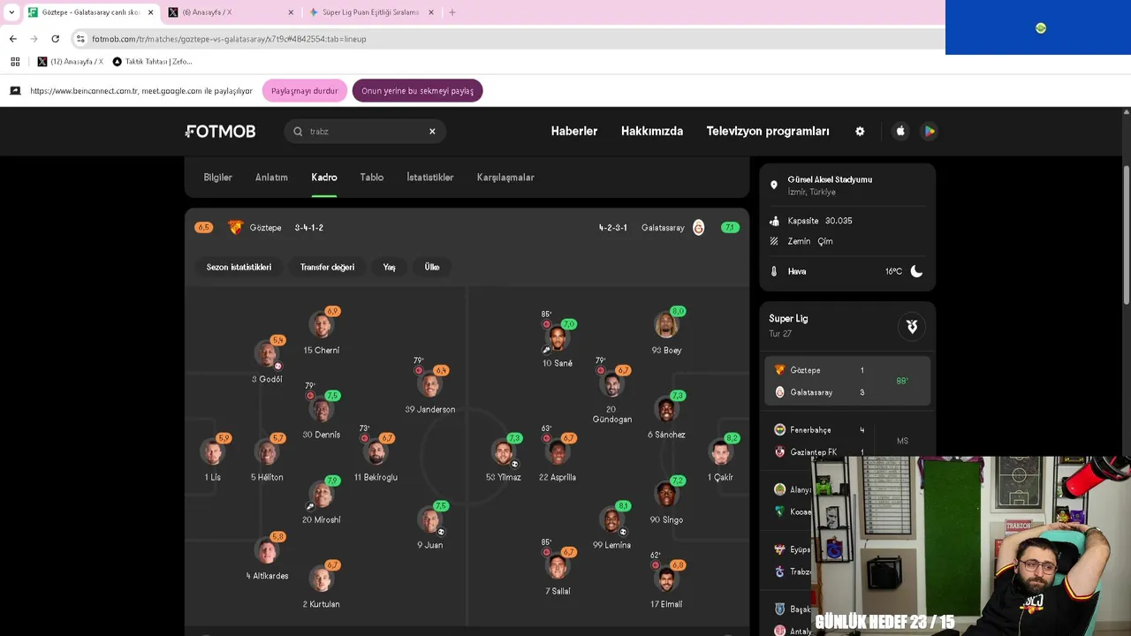Screen dimensions: 1131x636
Task: Open the Göztepe vs Galatasaray score row
Action: (x=846, y=381)
